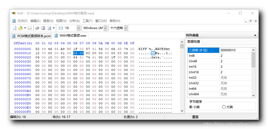
Task: Close the inner document with X button
Action: [x=256, y=21]
